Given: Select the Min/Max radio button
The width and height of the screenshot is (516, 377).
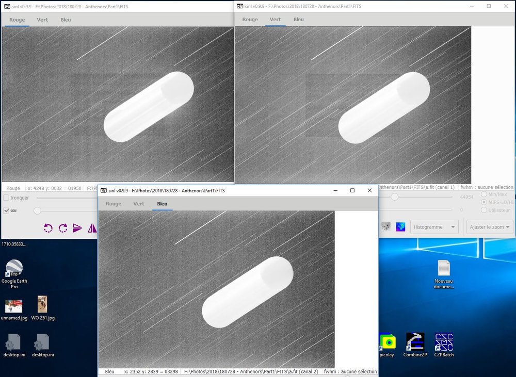Looking at the screenshot, I should [x=484, y=194].
